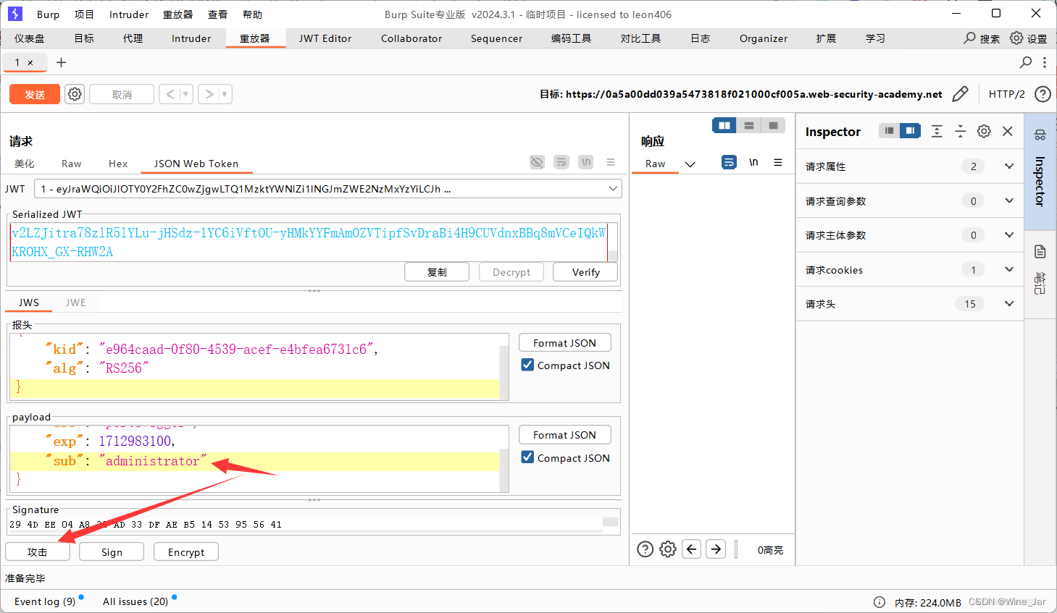Viewport: 1057px width, 613px height.
Task: Open Inspector settings gear
Action: [984, 131]
